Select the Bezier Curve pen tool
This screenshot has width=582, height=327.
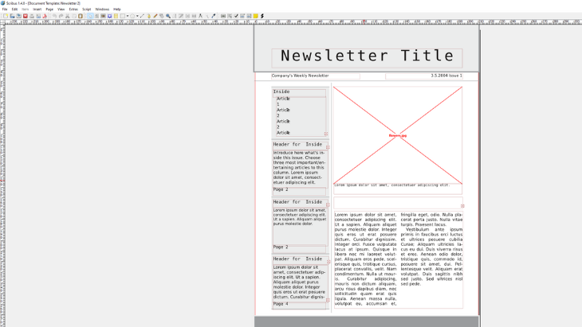point(149,16)
